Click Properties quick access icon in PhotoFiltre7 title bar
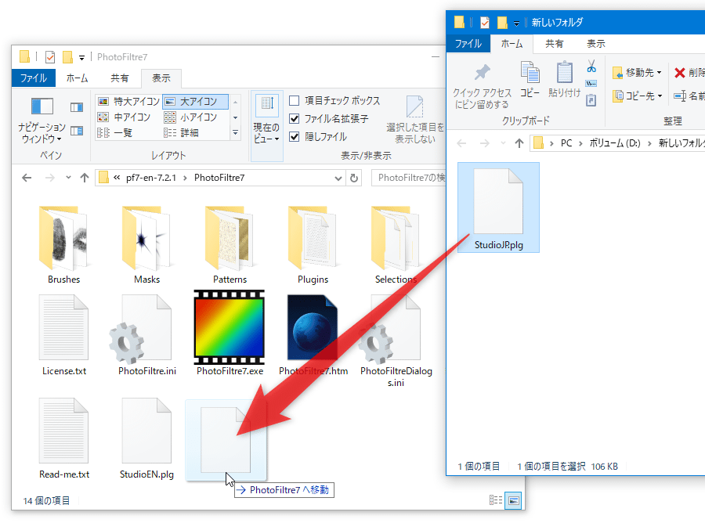This screenshot has width=705, height=523. click(50, 57)
